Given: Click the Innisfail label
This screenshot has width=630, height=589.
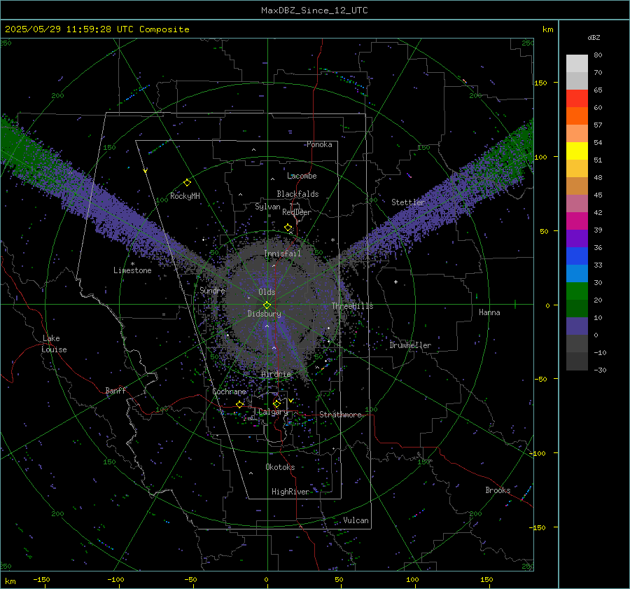Looking at the screenshot, I should click(282, 254).
